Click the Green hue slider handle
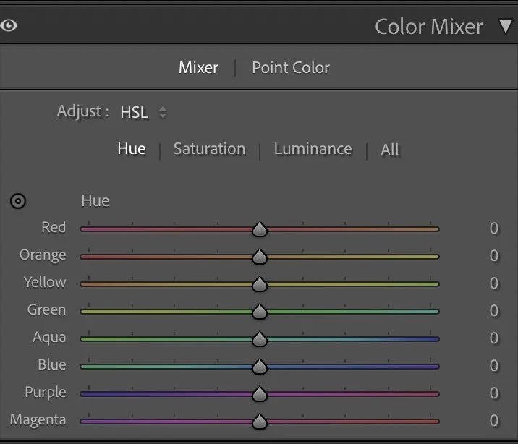The height and width of the screenshot is (444, 518). click(x=260, y=312)
